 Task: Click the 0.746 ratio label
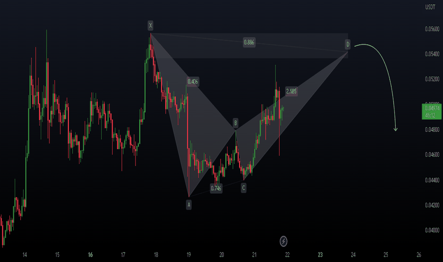(216, 188)
